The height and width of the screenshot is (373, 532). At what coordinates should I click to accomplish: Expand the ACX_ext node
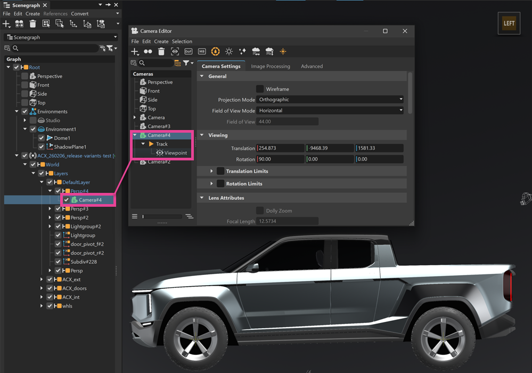pos(42,279)
